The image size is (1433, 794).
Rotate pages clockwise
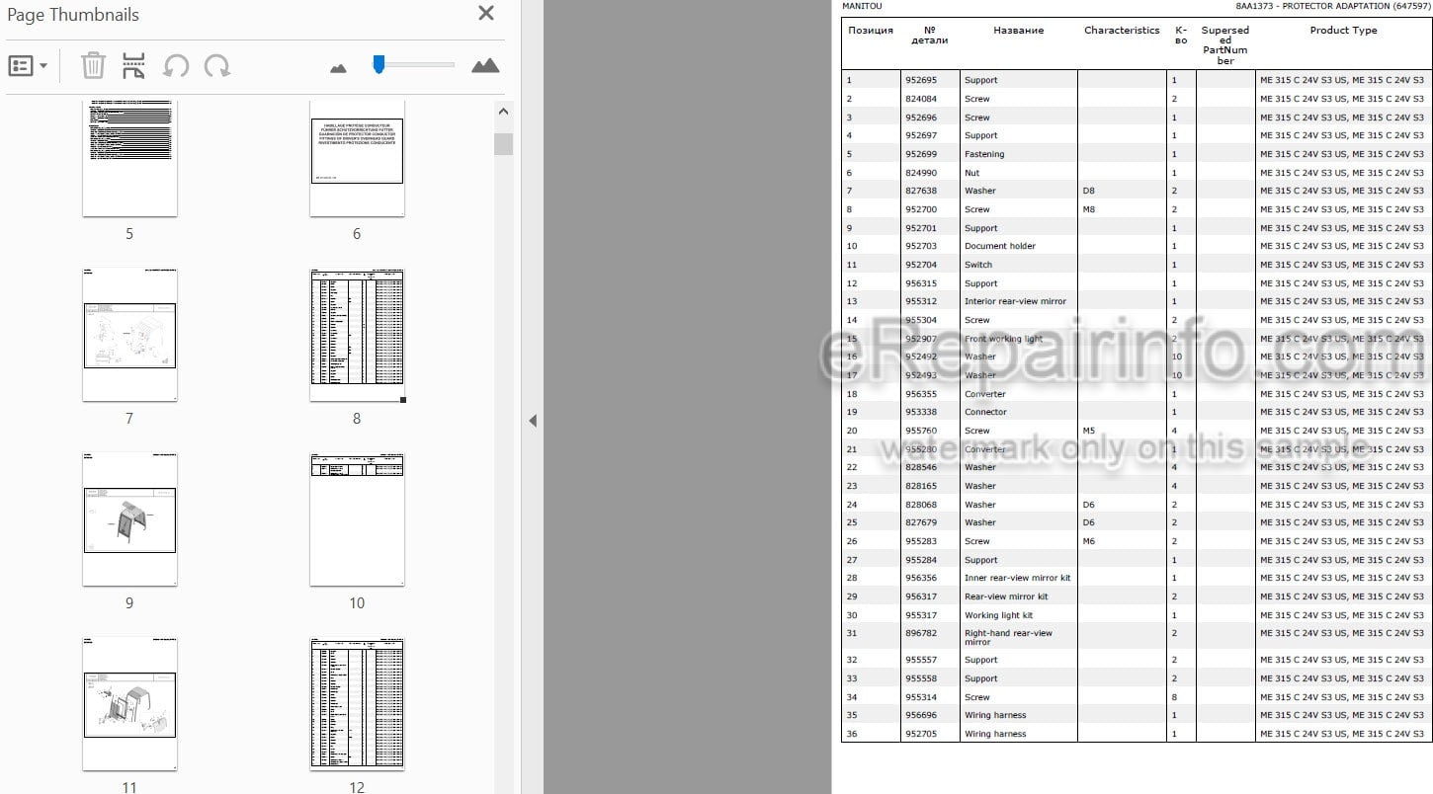217,66
